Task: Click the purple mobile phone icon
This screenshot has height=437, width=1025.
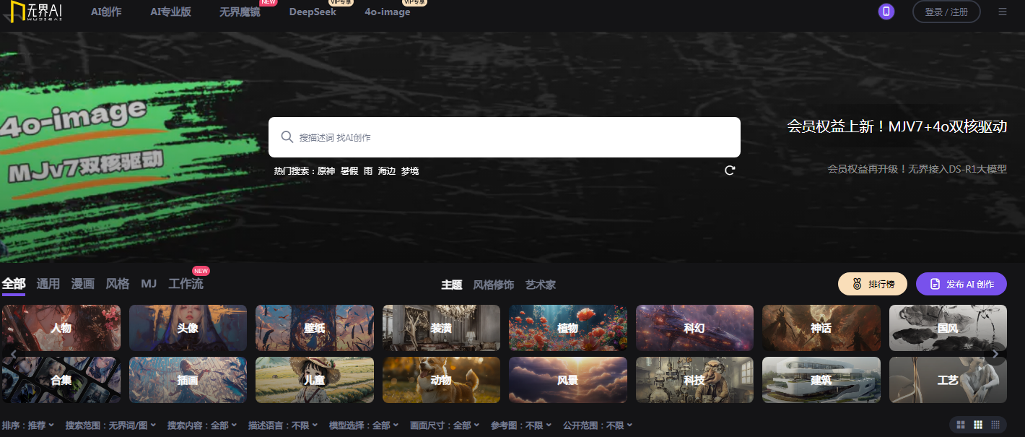Action: (x=886, y=12)
